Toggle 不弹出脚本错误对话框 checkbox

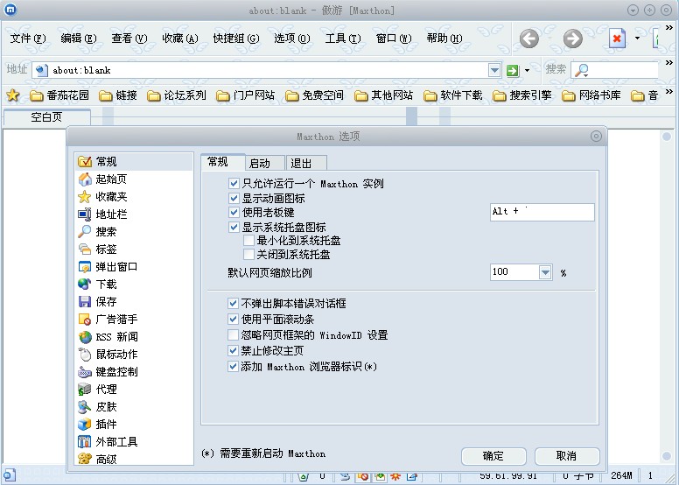click(x=233, y=304)
